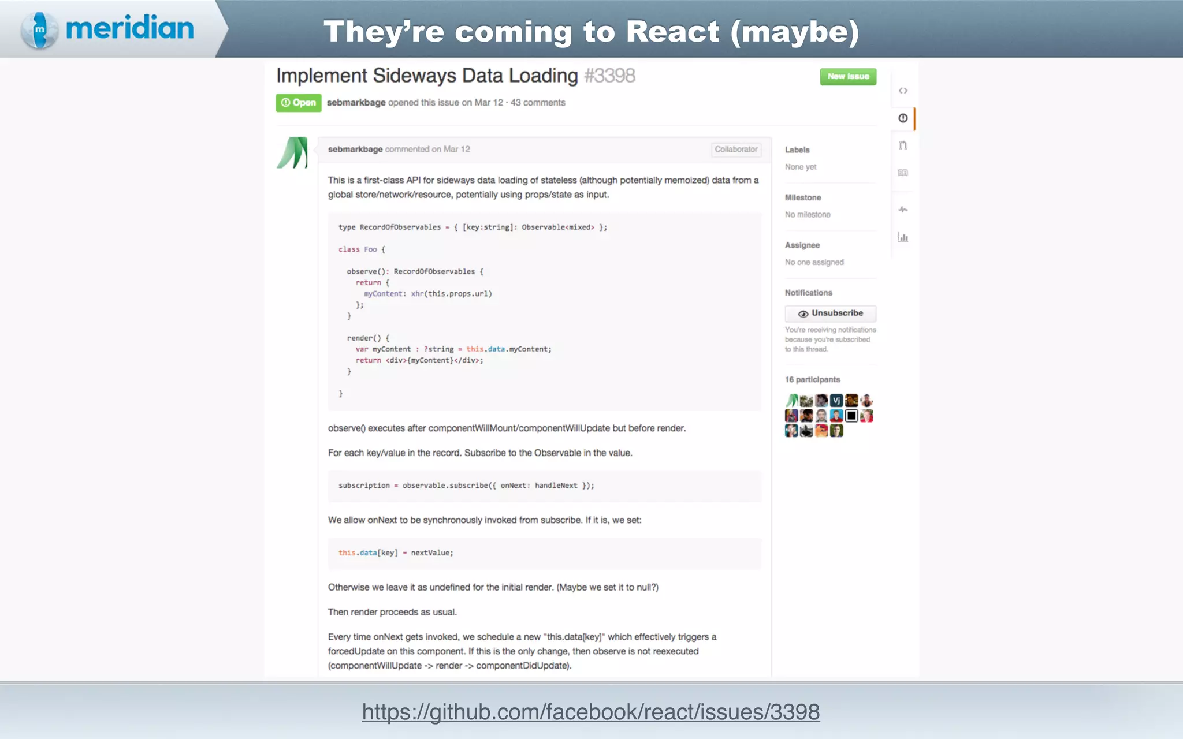Click 'Then render proceeds as usual.' paragraph
1183x739 pixels.
click(392, 612)
